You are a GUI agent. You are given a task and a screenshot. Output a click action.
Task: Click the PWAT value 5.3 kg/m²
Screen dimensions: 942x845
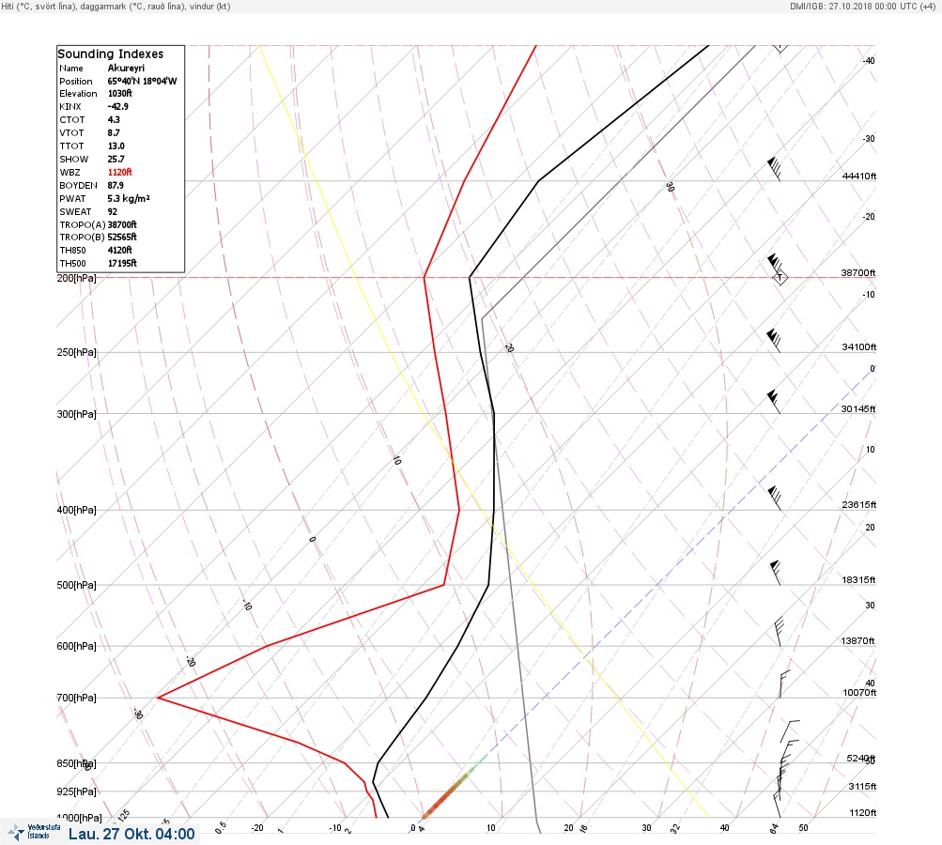coord(129,198)
